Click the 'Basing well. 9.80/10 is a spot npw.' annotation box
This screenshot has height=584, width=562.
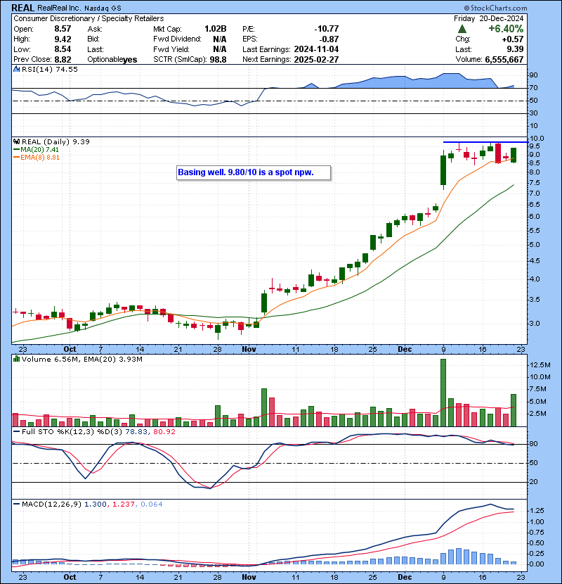tap(254, 173)
